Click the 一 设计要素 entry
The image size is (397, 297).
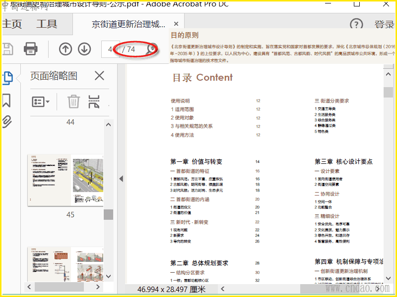tap(327, 171)
